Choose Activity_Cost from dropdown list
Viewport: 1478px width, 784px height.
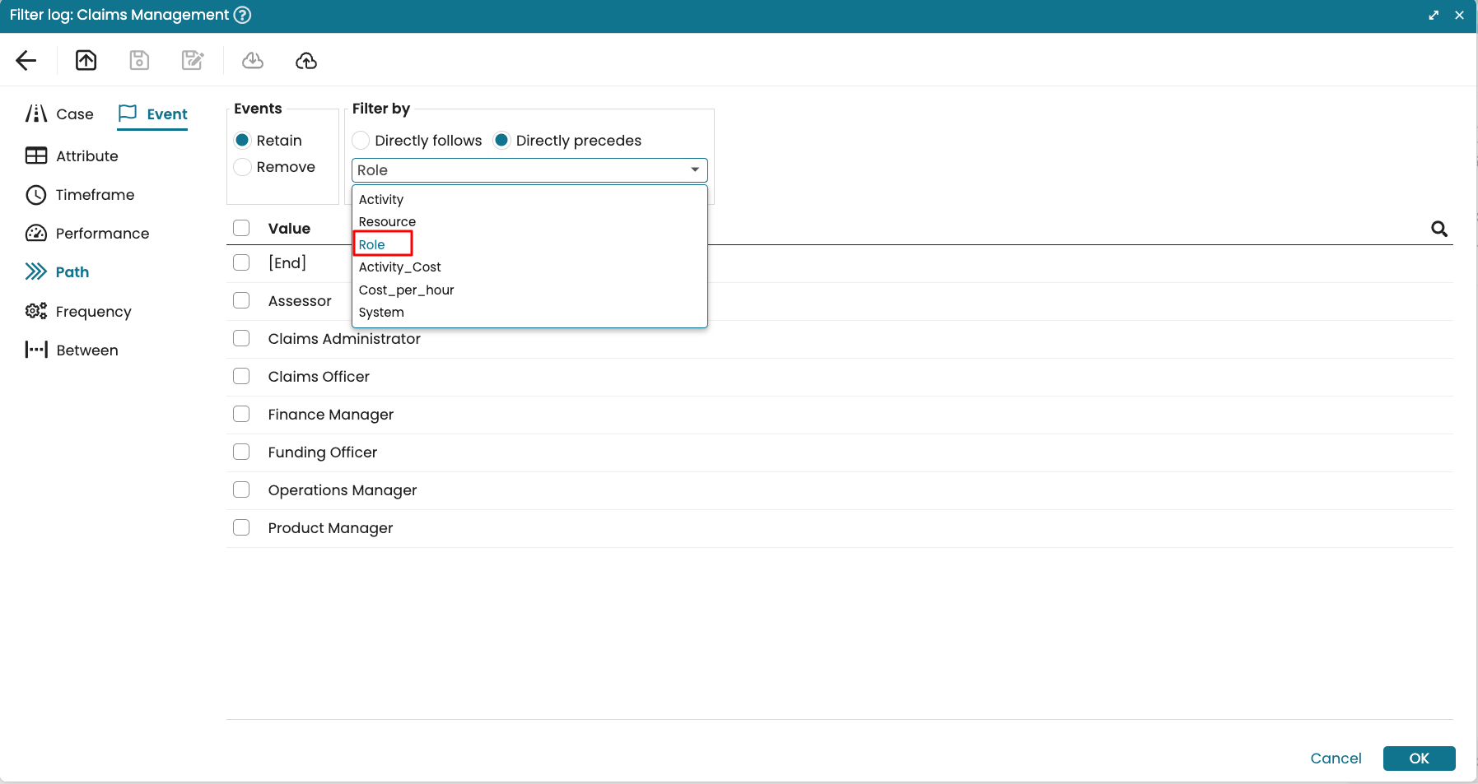[x=399, y=267]
